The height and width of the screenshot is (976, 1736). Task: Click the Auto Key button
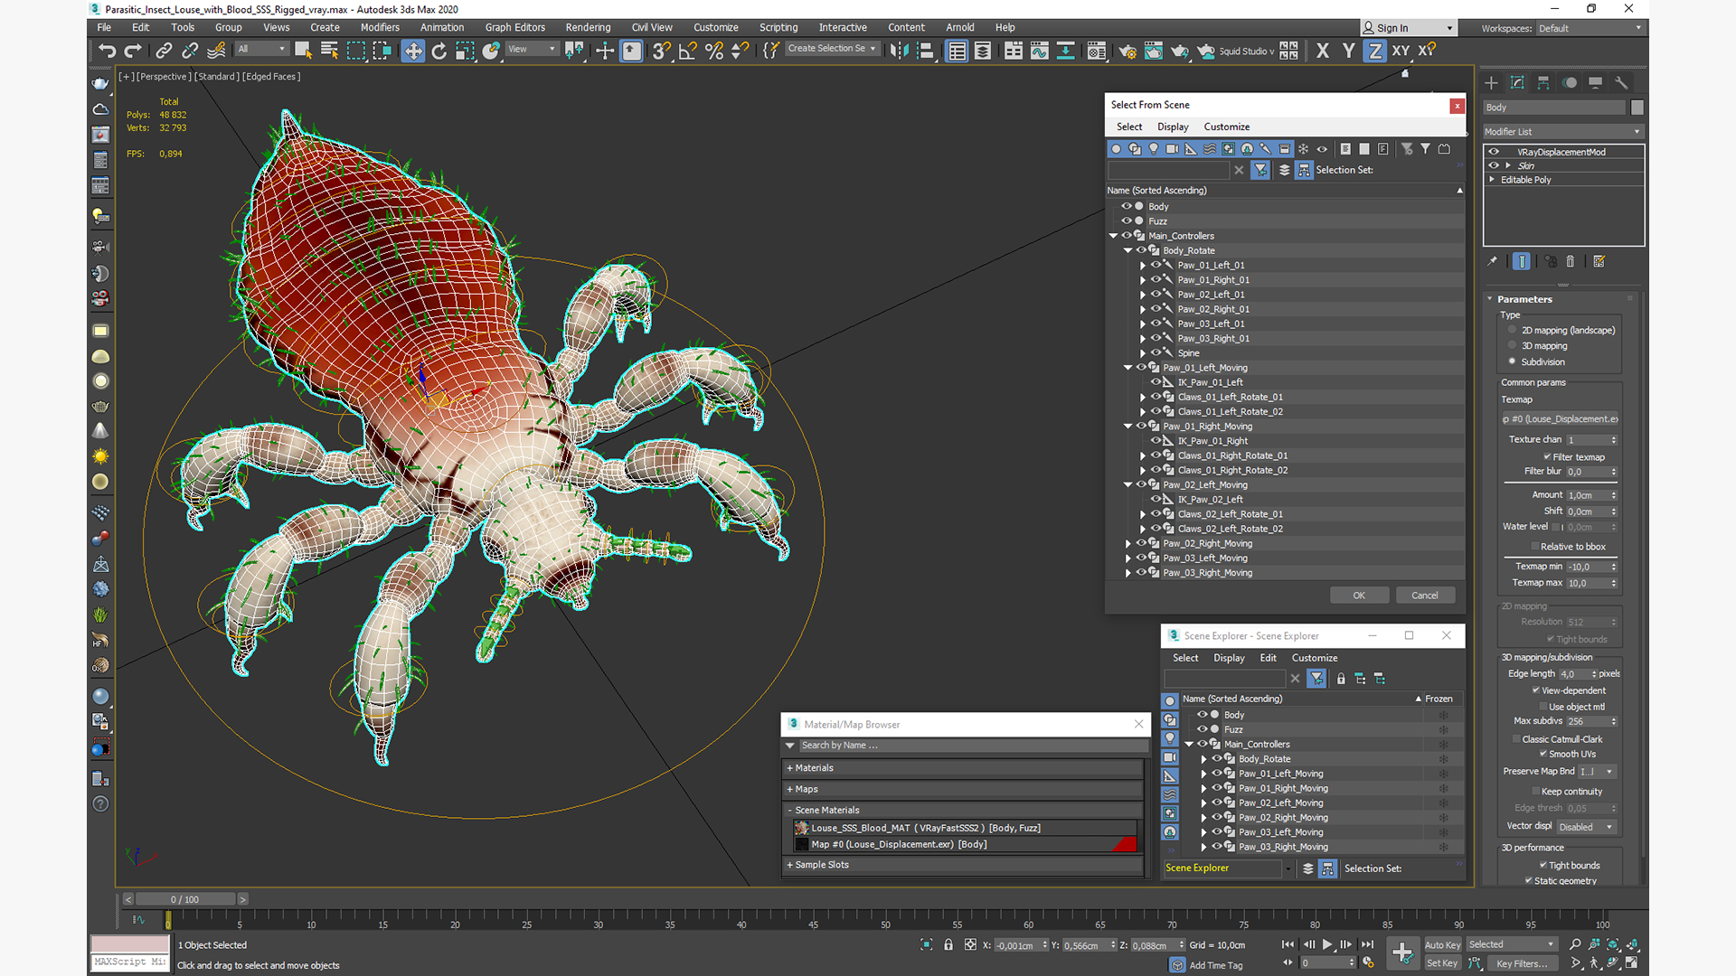tap(1442, 945)
